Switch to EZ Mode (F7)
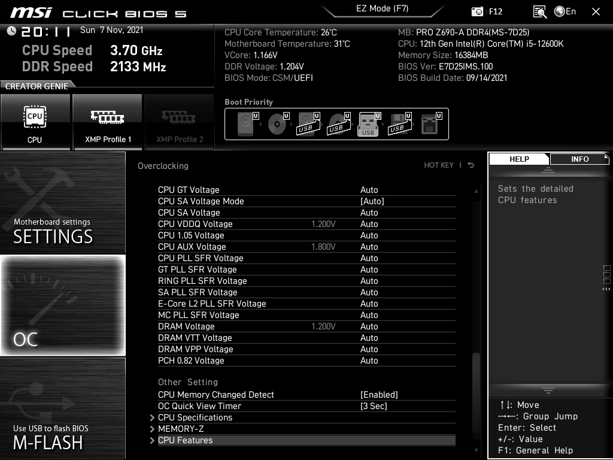 383,8
